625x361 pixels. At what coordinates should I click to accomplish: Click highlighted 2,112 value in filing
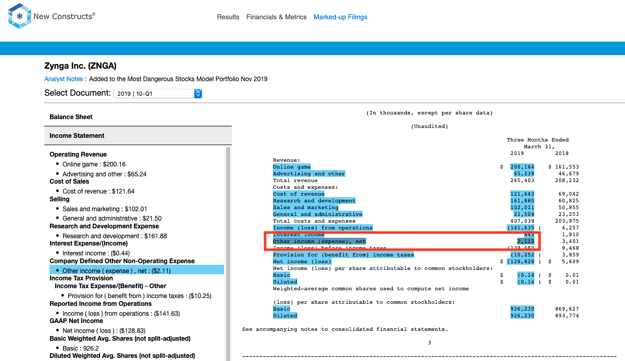pyautogui.click(x=526, y=241)
